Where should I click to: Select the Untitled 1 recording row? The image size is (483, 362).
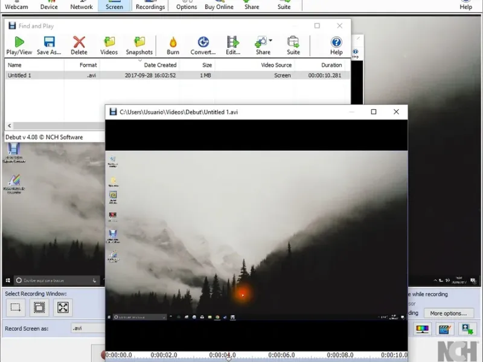point(178,75)
